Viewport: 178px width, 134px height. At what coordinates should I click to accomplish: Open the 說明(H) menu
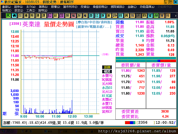[x=43, y=10]
